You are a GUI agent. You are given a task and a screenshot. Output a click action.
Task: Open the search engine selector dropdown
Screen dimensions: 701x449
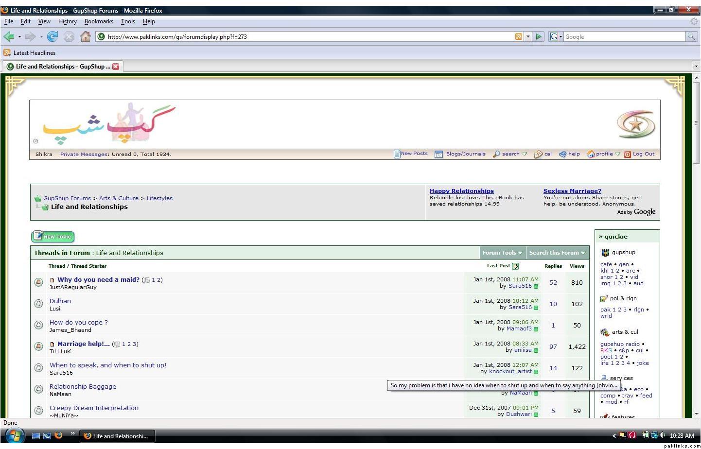coord(556,36)
